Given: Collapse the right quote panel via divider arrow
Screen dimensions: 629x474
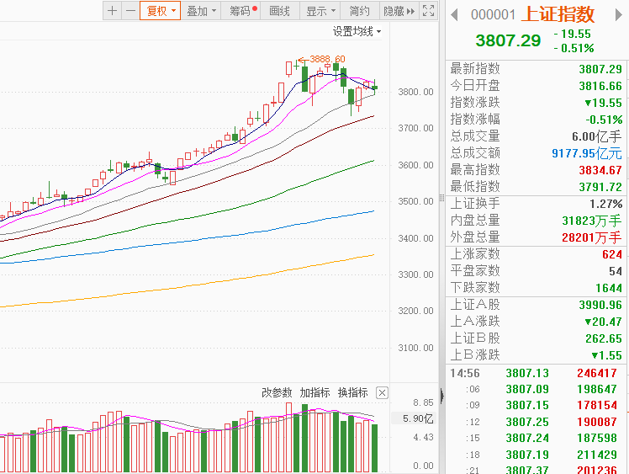Looking at the screenshot, I should click(441, 200).
